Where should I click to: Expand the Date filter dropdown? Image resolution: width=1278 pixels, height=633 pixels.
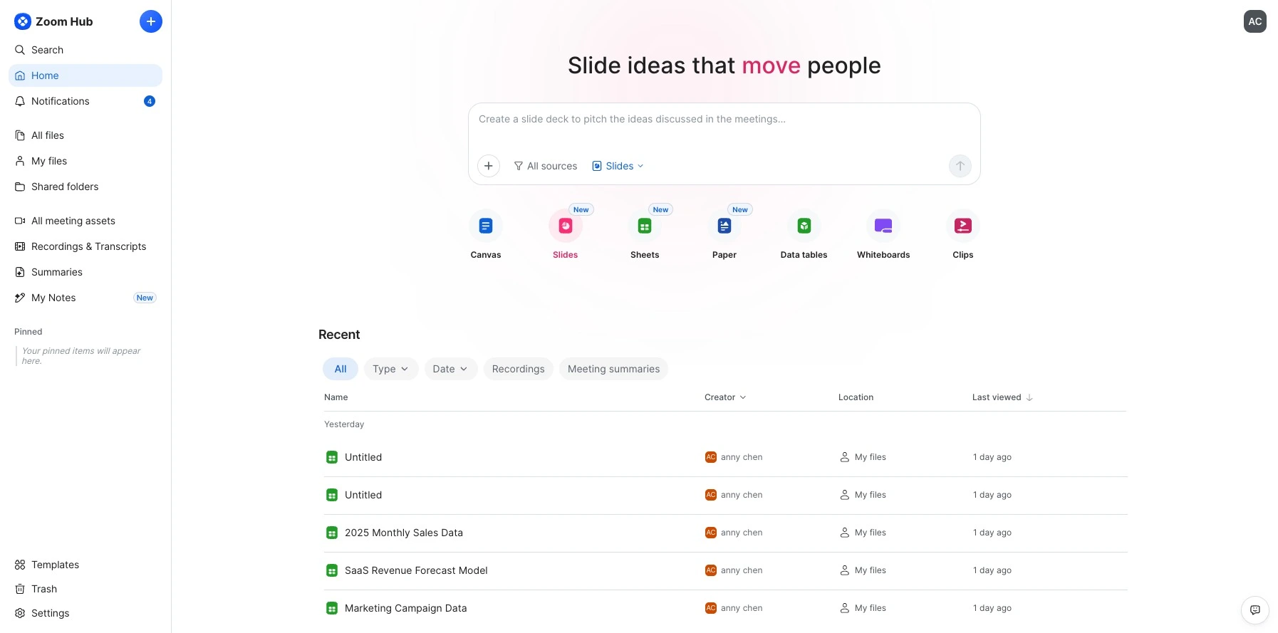point(450,369)
